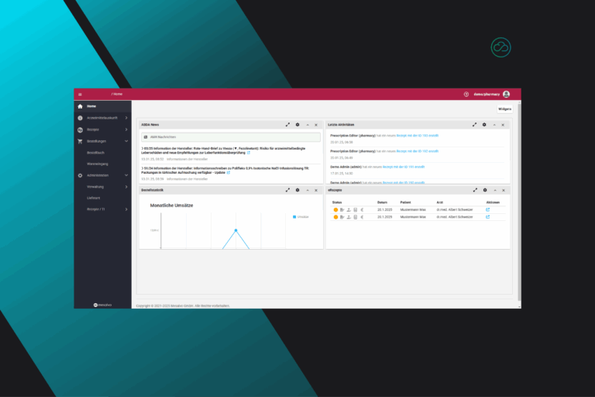
Task: Click the Widgets button
Action: [x=504, y=109]
